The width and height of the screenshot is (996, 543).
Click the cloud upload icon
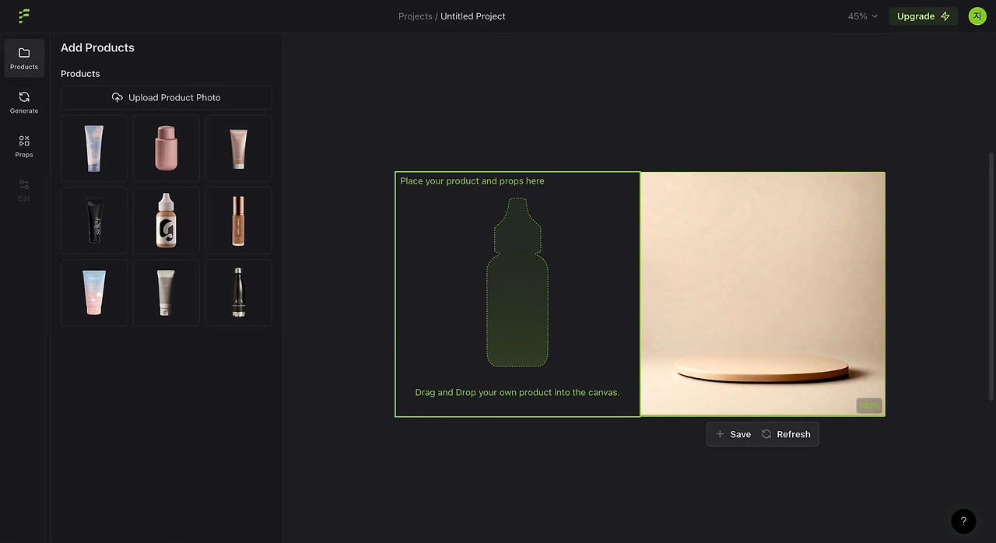click(117, 97)
